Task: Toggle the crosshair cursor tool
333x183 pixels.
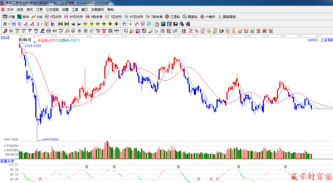Action: tap(131, 24)
